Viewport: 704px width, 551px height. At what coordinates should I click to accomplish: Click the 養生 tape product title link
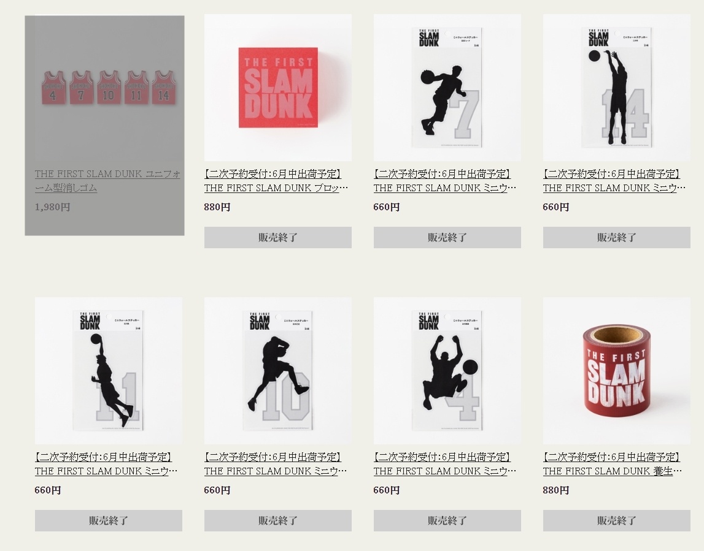[613, 464]
